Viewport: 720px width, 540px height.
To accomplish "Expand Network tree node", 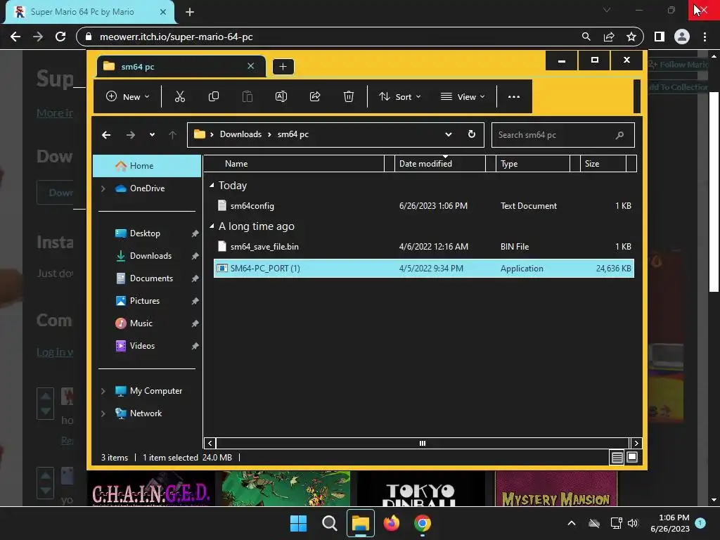I will point(103,413).
